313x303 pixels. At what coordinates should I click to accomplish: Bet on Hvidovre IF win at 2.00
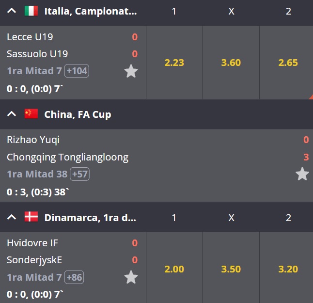[174, 269]
